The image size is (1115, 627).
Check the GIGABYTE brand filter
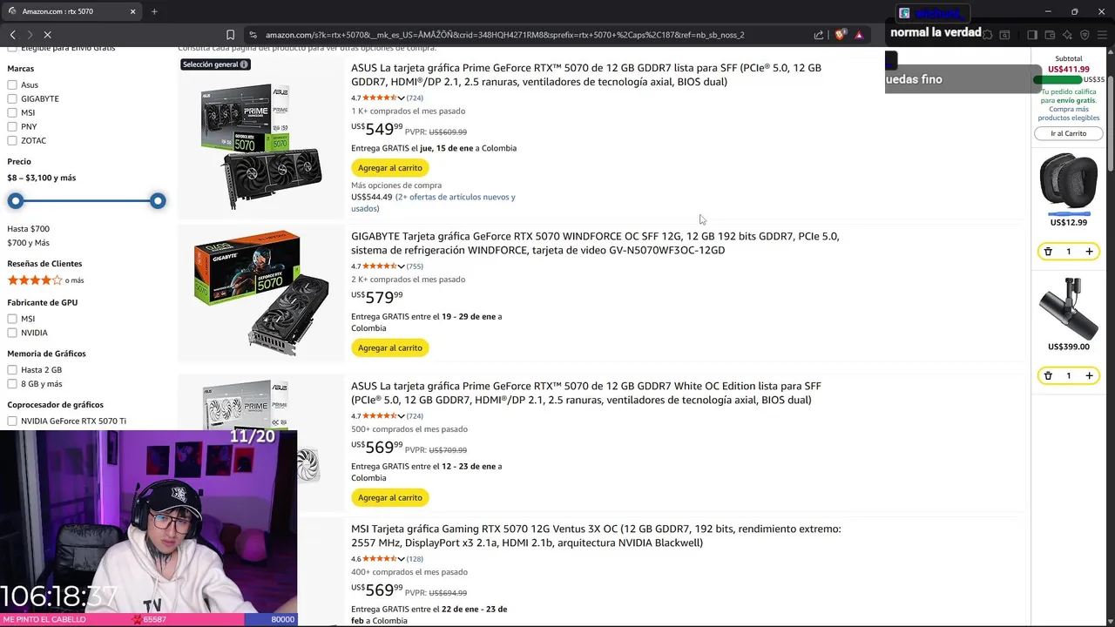pyautogui.click(x=12, y=98)
